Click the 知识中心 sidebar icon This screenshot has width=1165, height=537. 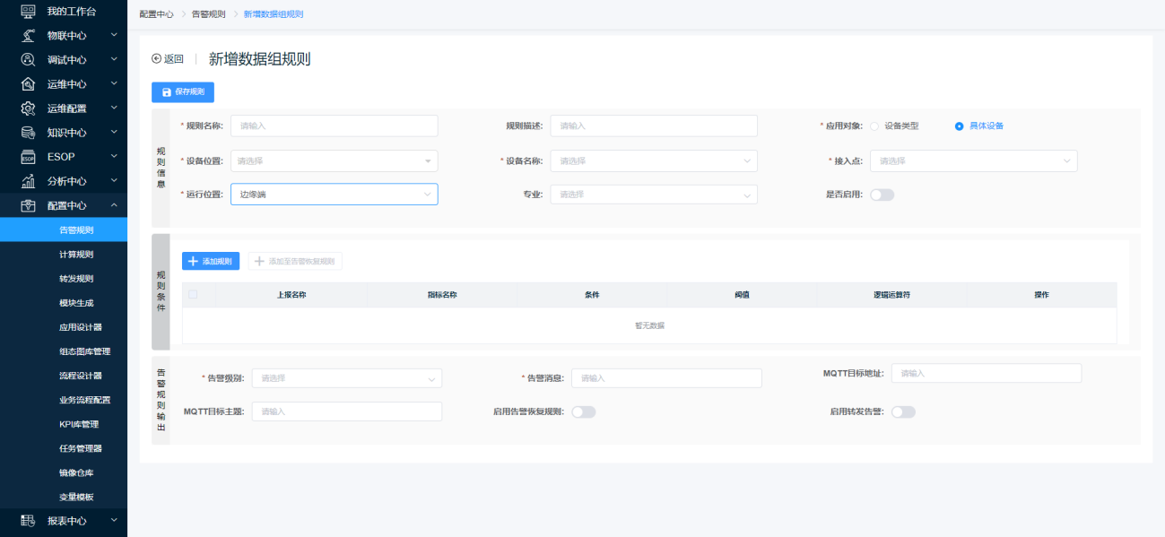28,133
